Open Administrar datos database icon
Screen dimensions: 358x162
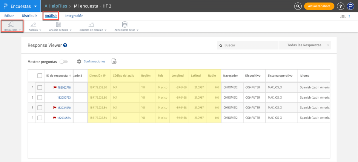click(x=125, y=25)
